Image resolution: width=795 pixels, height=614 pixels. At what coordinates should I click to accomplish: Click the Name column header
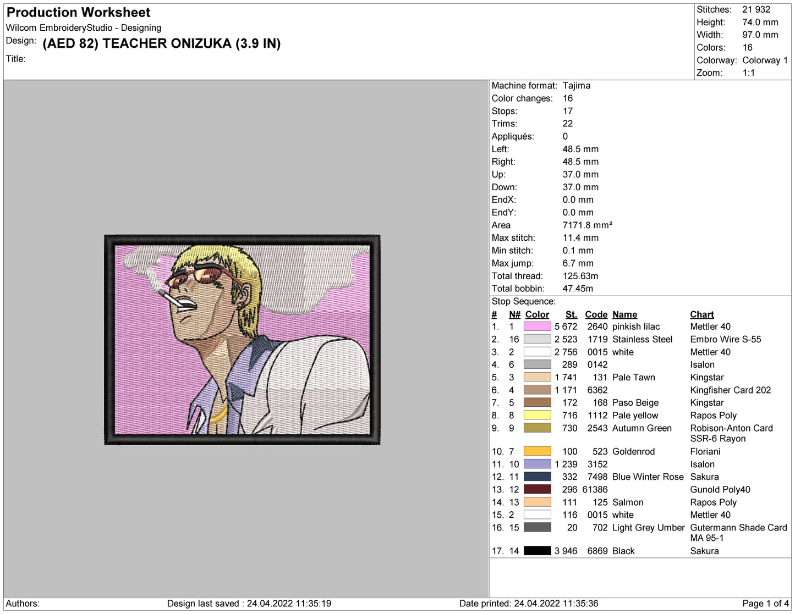(624, 314)
